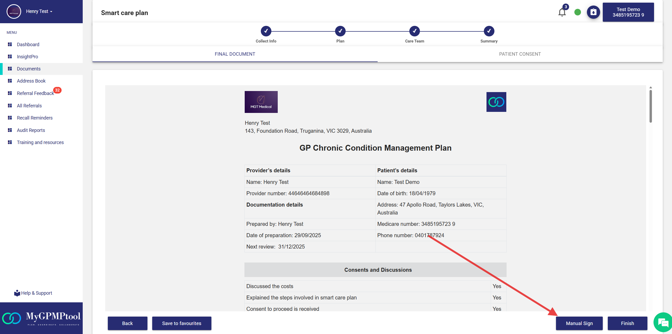
Task: Click the Henry Test profile avatar
Action: [x=14, y=11]
